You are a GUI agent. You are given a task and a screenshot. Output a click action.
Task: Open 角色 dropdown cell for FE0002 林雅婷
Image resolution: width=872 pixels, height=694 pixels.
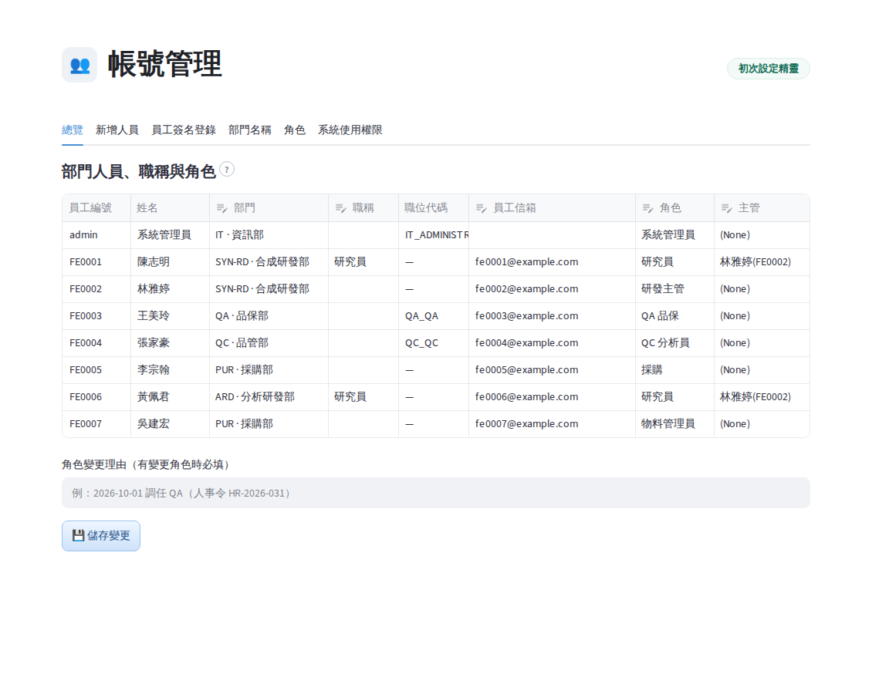674,289
